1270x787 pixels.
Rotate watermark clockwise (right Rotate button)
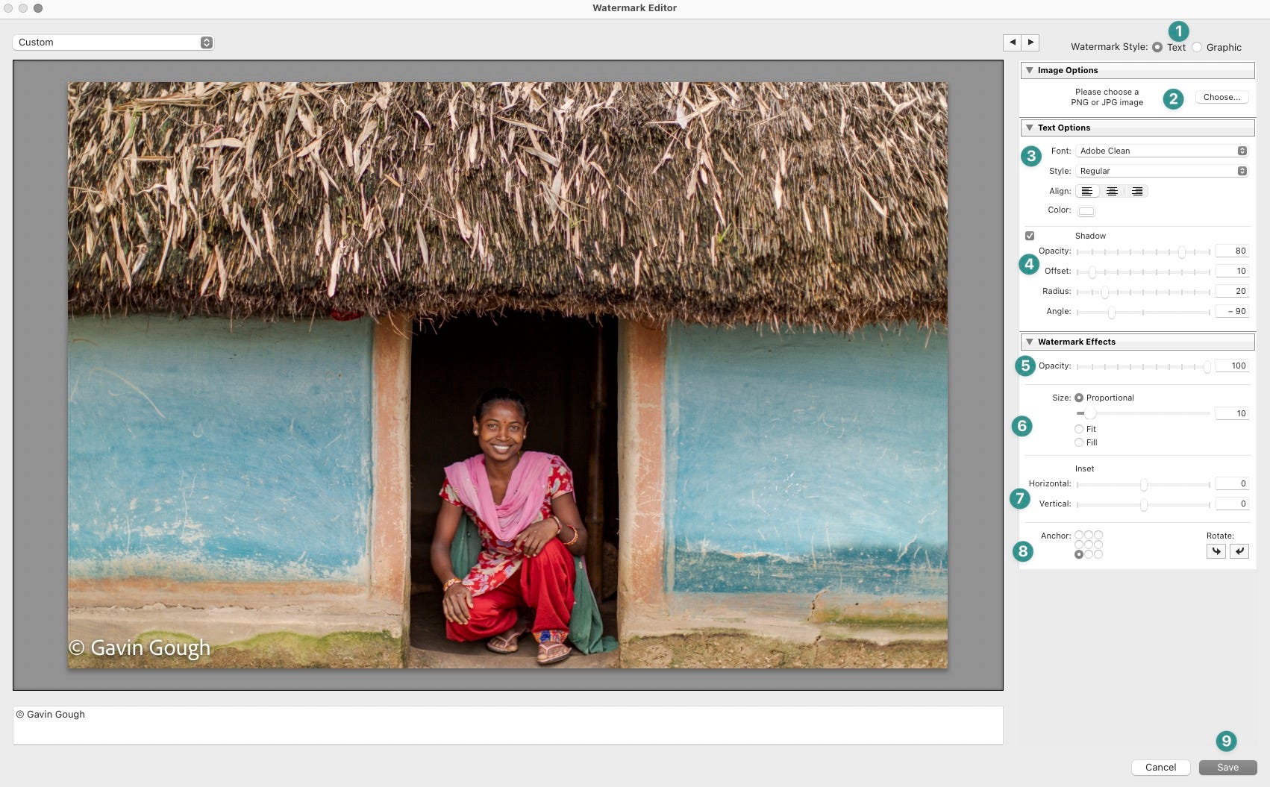point(1239,551)
